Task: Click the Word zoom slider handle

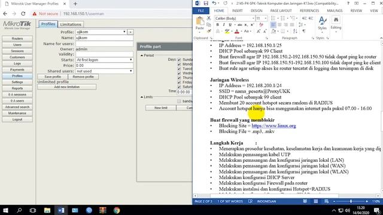Action: 351,201
